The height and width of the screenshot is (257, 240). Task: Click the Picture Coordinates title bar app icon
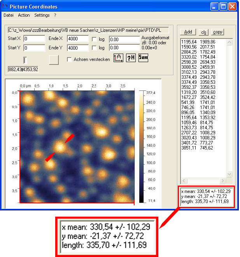(5, 6)
